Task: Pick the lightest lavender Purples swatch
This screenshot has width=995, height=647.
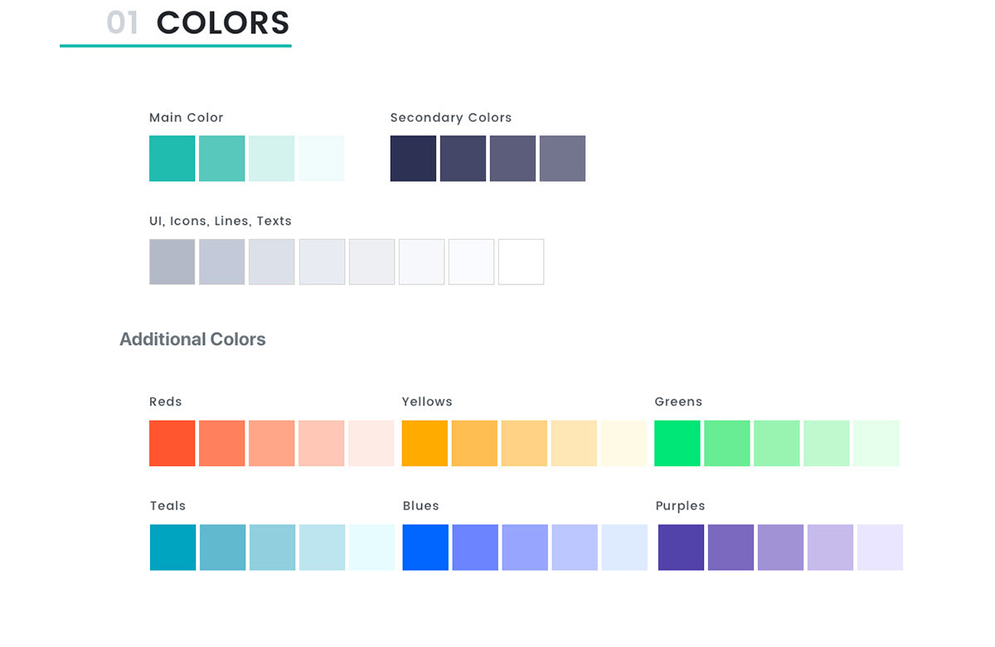Action: pos(880,547)
